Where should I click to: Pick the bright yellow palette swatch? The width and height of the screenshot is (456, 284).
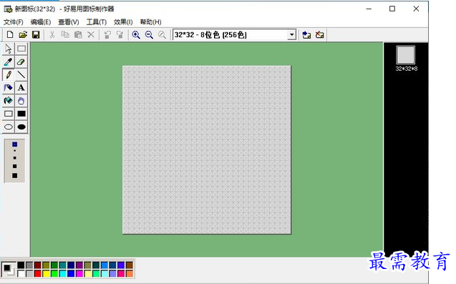[x=46, y=273]
